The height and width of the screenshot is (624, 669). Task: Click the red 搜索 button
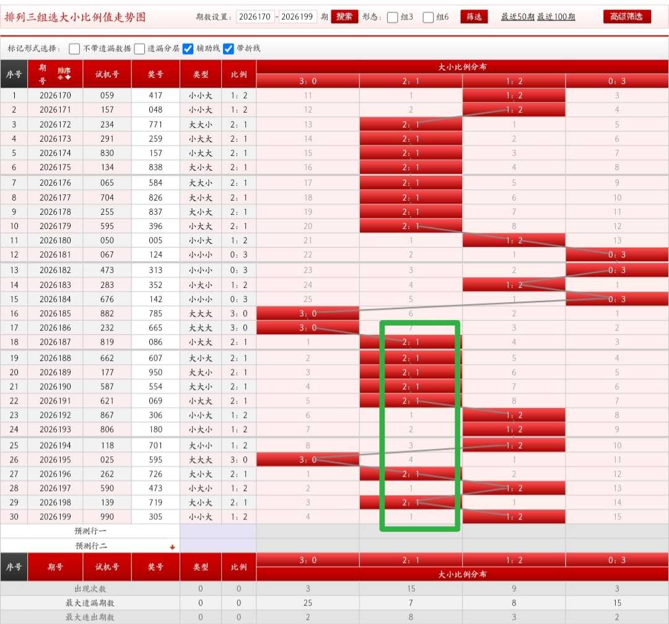click(x=344, y=17)
